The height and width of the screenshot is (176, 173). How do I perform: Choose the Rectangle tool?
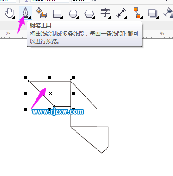click(58, 14)
